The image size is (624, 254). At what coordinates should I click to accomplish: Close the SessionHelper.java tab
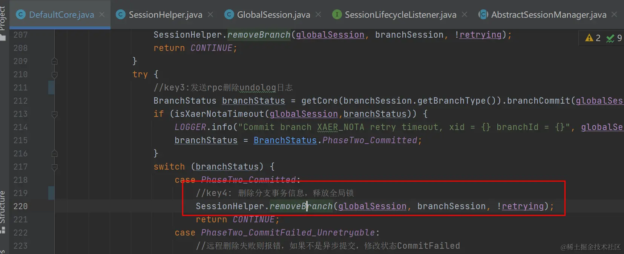(x=210, y=15)
